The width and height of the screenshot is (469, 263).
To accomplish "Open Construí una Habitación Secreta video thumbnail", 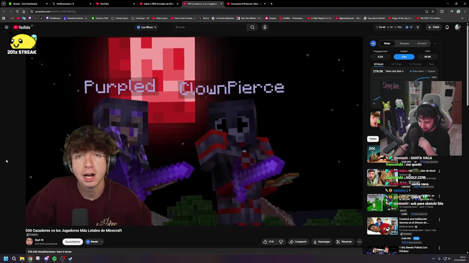I will [382, 226].
